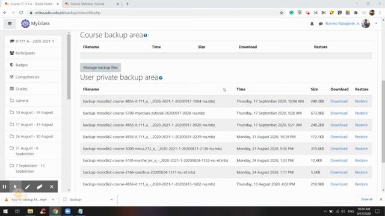Download the mmca.213 backup file
385x216 pixels.
[x=339, y=149]
